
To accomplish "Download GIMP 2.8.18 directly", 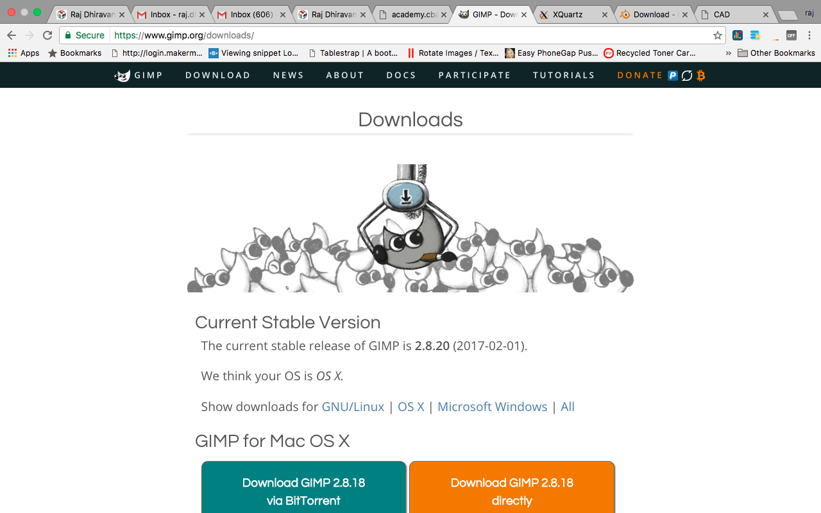I will point(512,487).
